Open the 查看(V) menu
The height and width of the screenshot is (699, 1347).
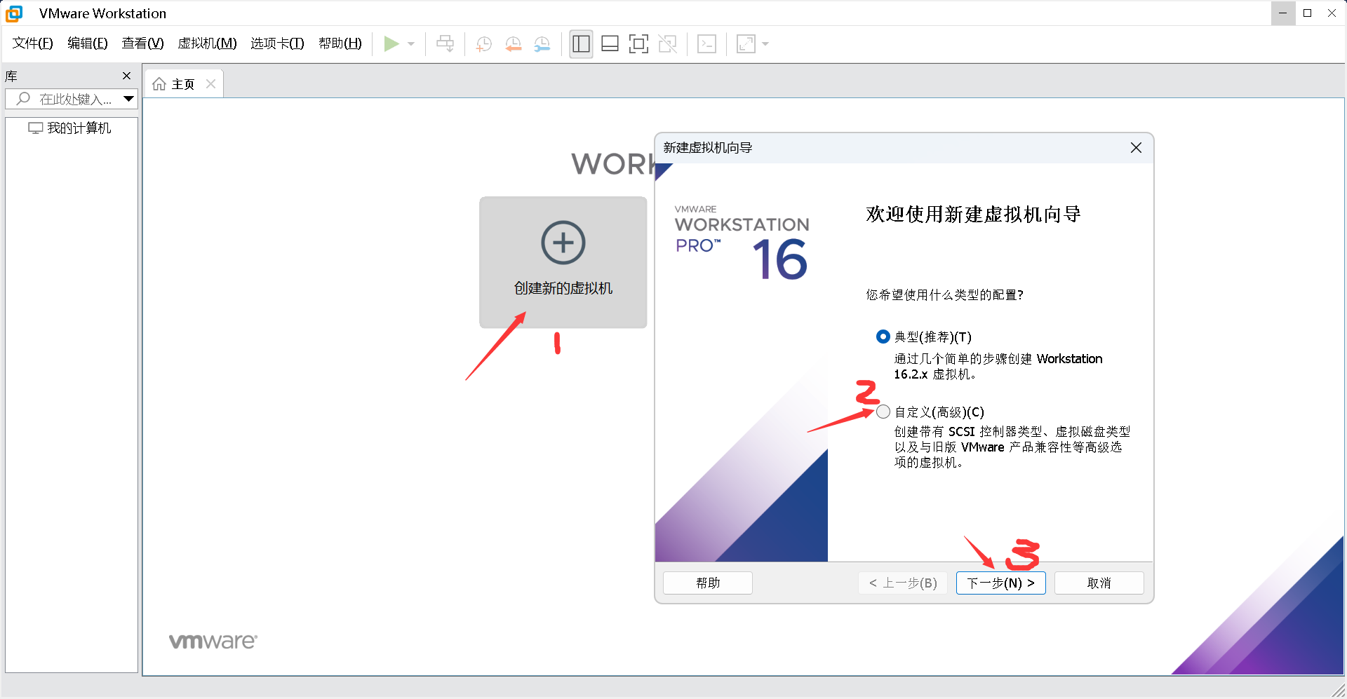tap(142, 43)
